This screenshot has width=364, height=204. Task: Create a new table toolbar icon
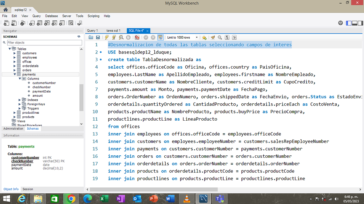[x=39, y=23]
